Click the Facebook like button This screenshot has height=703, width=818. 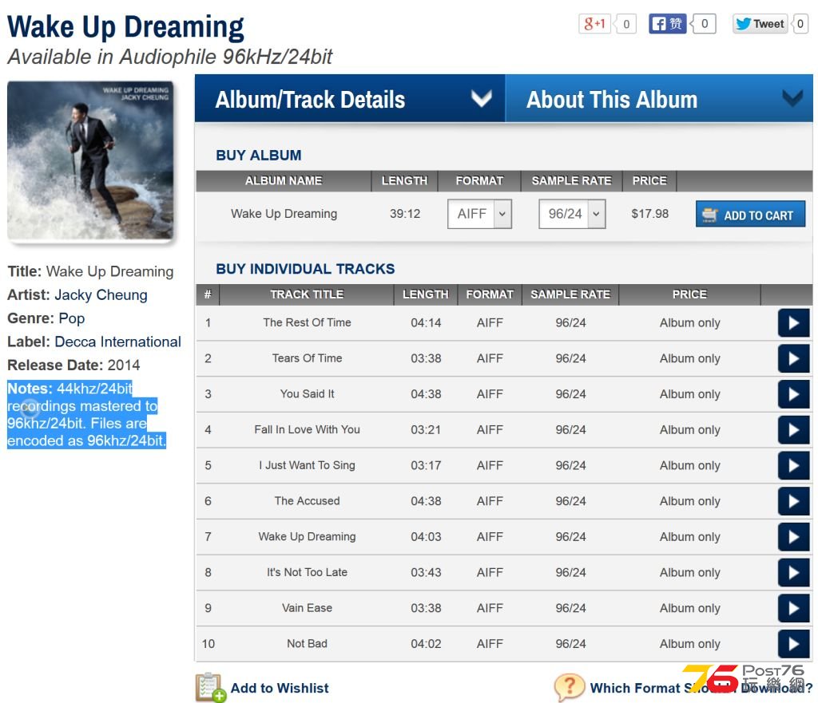(x=667, y=23)
